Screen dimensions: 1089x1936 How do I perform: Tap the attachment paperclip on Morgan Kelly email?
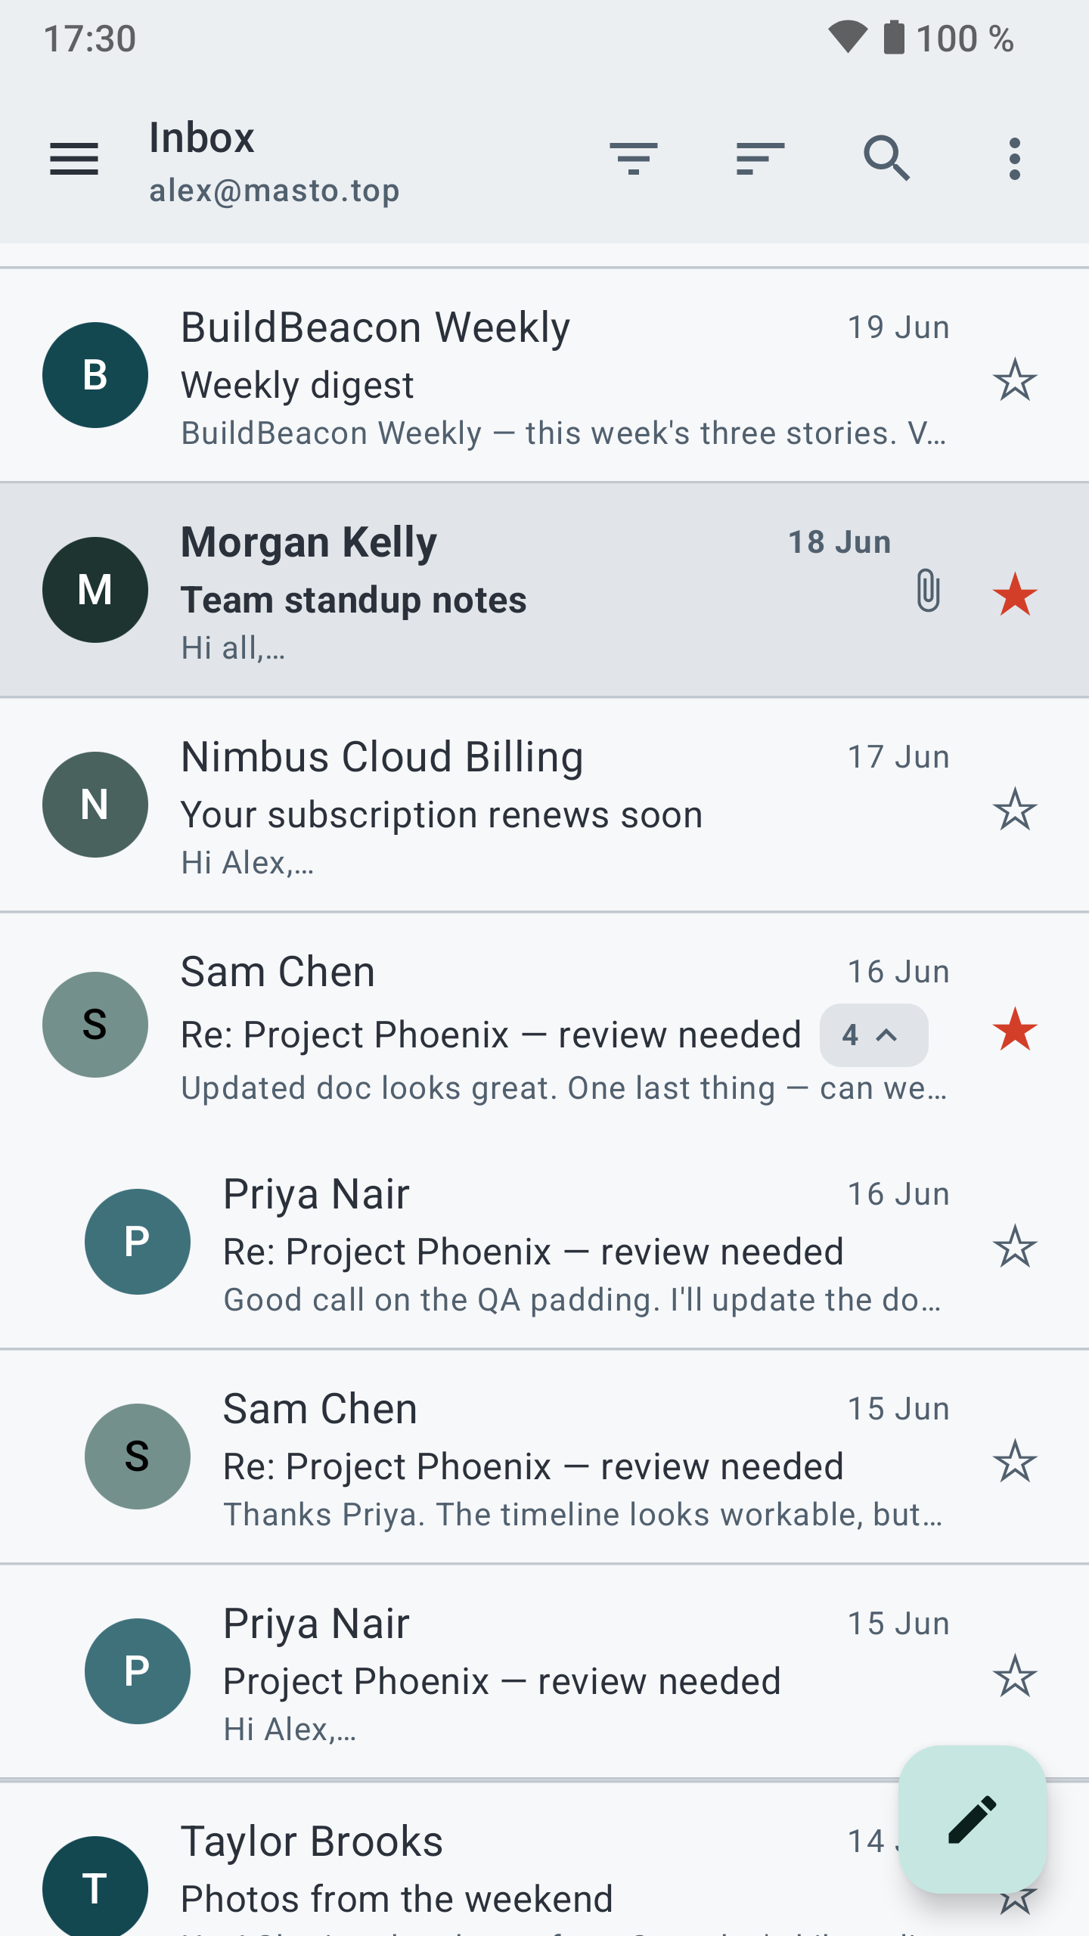pyautogui.click(x=928, y=591)
